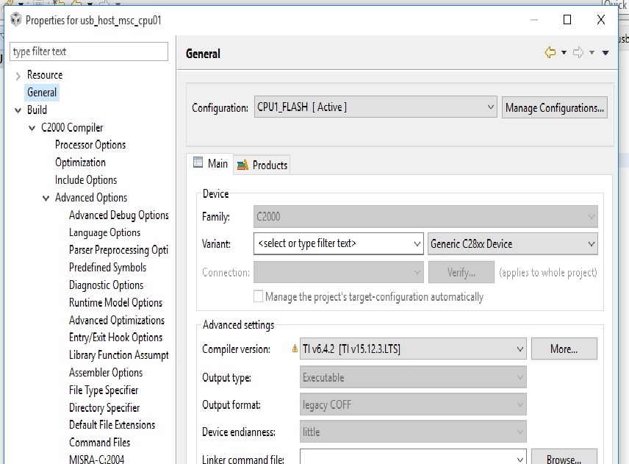Switch to the Main tab
Screen dimensions: 629x464
[x=210, y=164]
